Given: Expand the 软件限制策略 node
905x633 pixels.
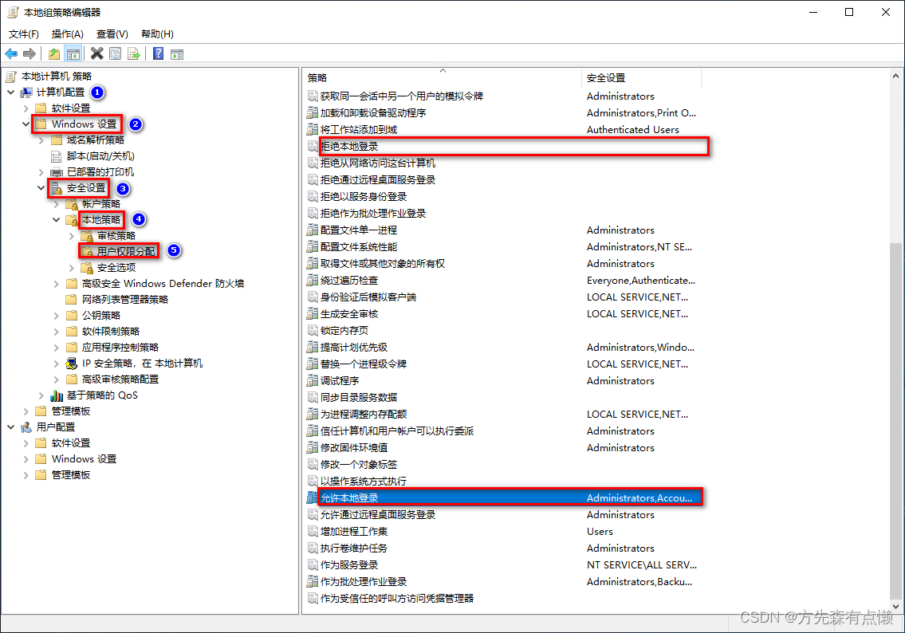Looking at the screenshot, I should (56, 331).
